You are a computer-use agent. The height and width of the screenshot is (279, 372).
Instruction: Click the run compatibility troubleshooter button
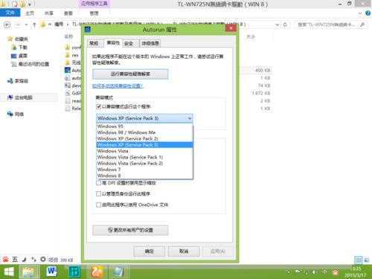(130, 74)
